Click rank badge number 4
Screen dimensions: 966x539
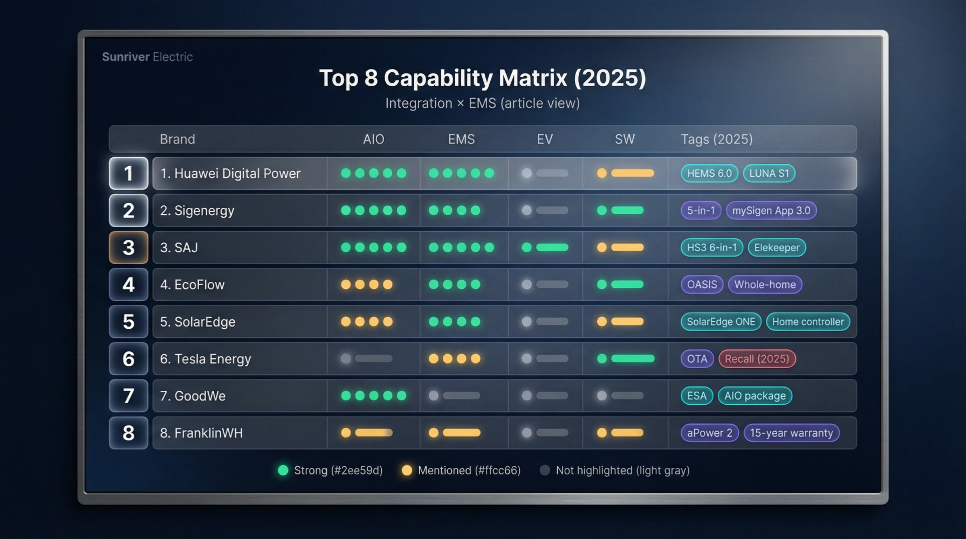(x=128, y=285)
